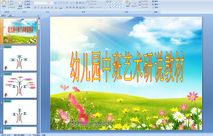The width and height of the screenshot is (213, 136).
Task: Select the Right Arrow block shape
Action: [118, 4]
